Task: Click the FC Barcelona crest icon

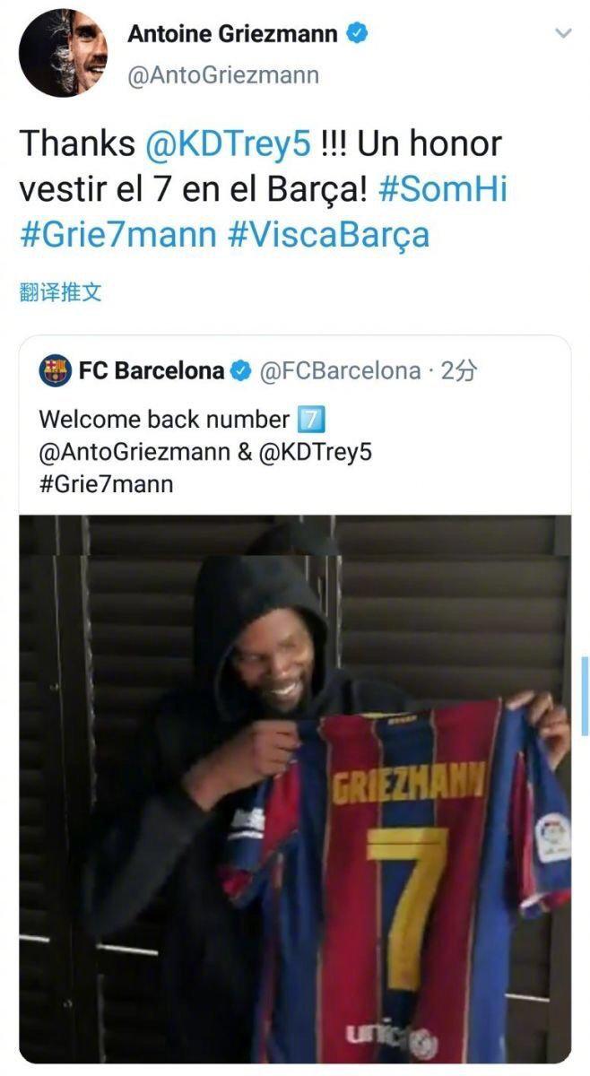Action: [56, 371]
